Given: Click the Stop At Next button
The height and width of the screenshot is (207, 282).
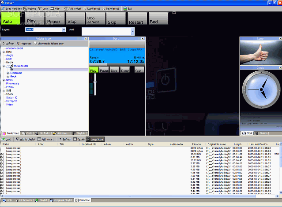Looking at the screenshot, I should 95,18.
